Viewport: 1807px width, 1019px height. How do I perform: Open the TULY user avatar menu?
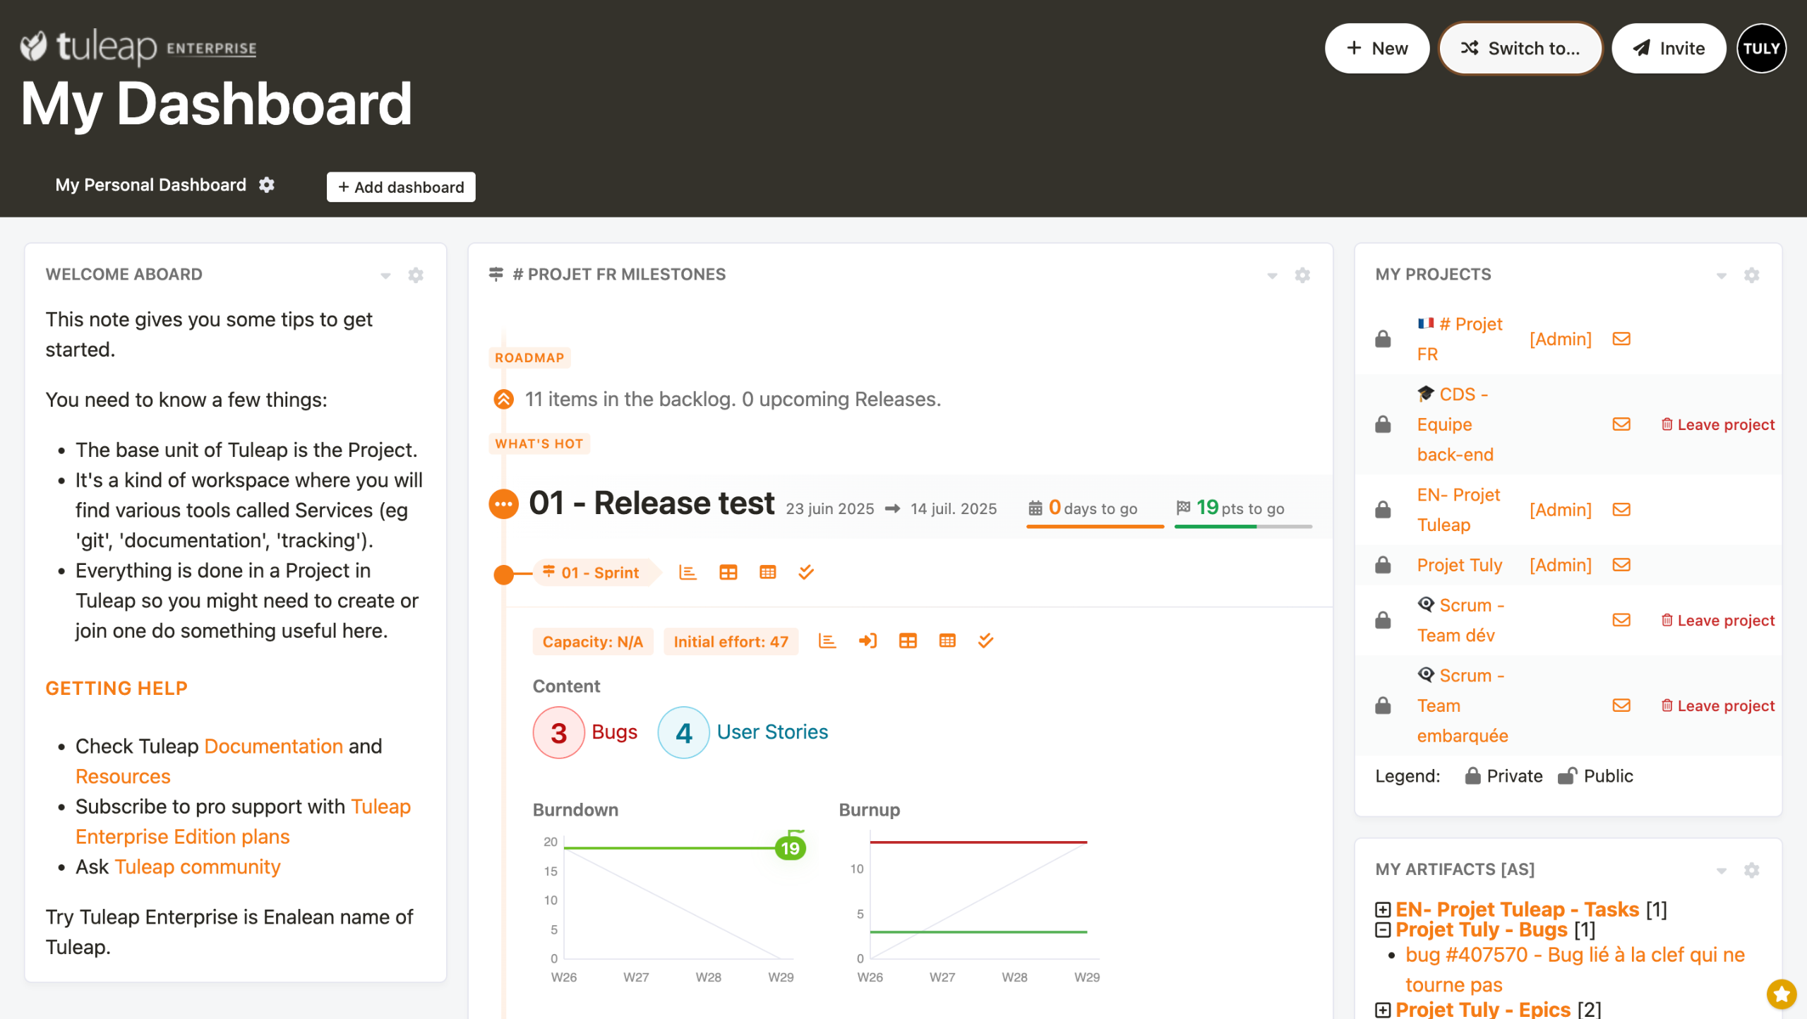1761,48
